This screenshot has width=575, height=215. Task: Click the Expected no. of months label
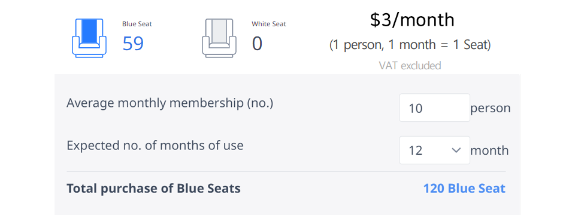(x=155, y=146)
